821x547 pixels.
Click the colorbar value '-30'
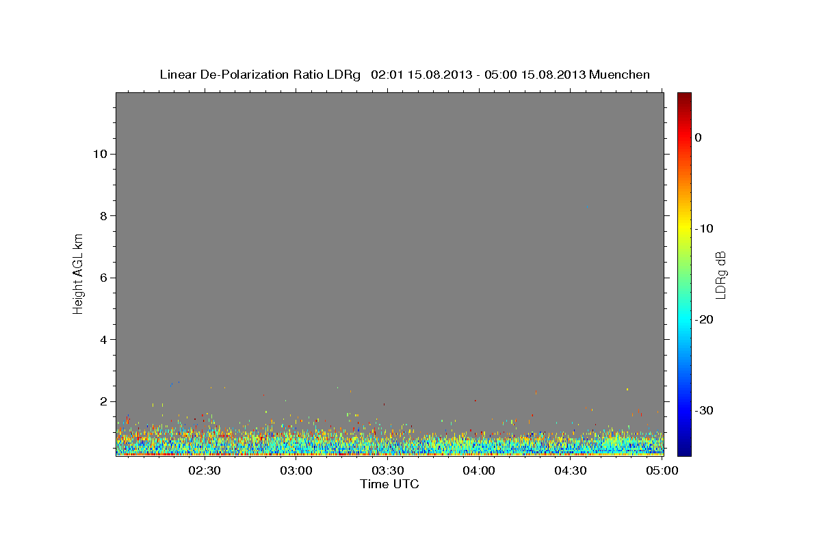click(705, 410)
